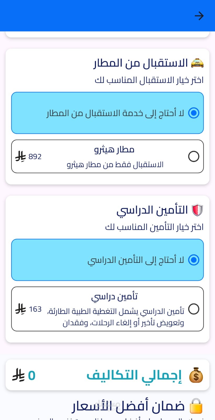The height and width of the screenshot is (420, 215).
Task: Tap the back arrow in header
Action: (x=199, y=16)
